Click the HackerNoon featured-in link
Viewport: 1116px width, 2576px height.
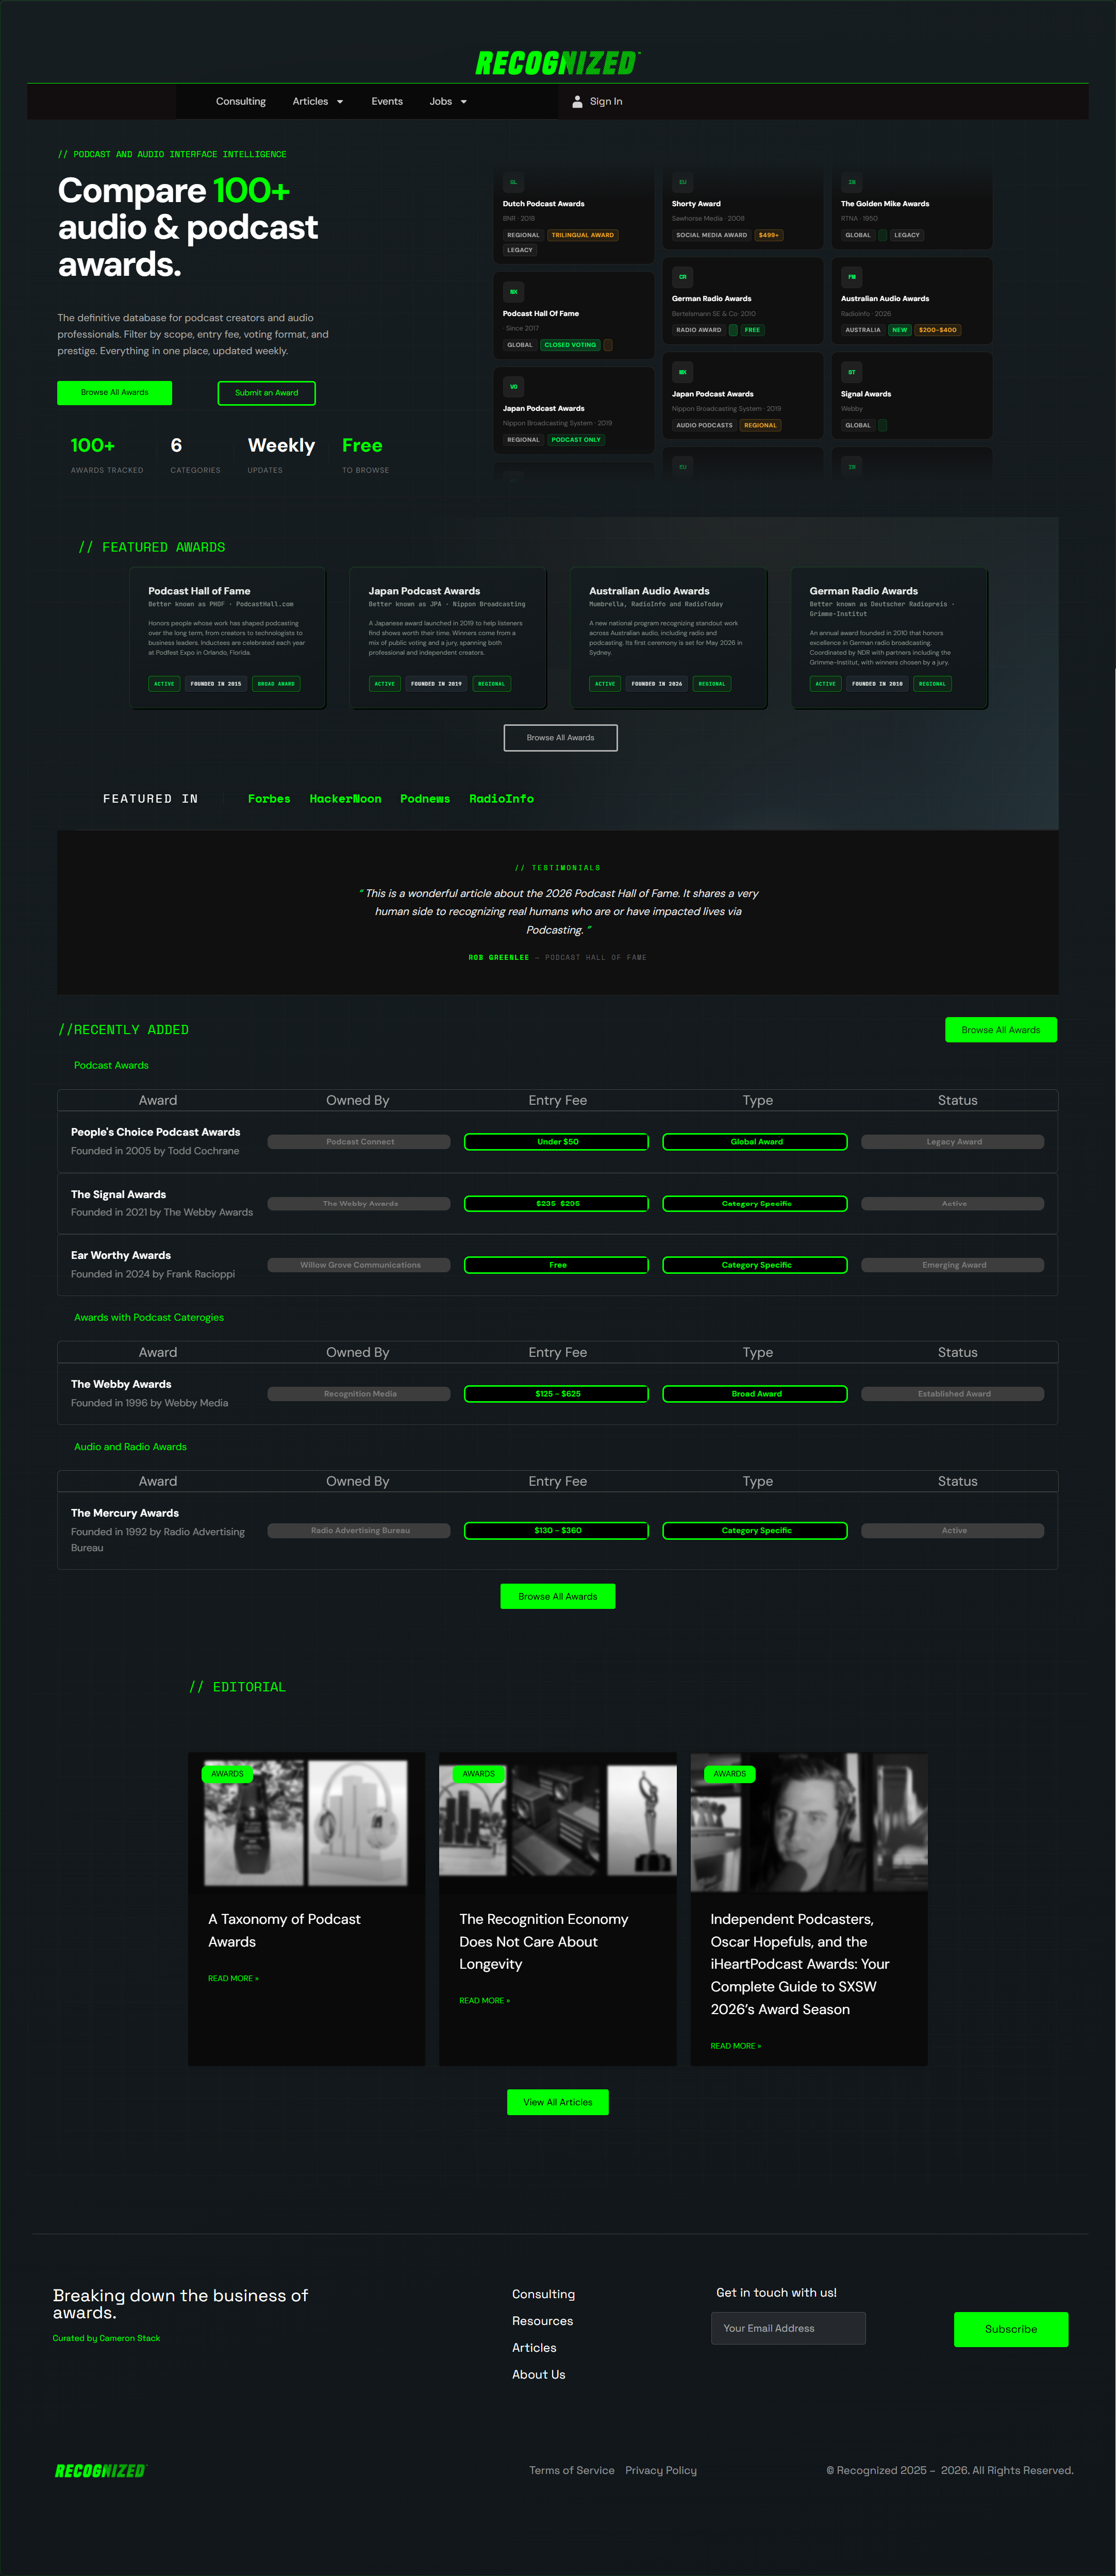pos(345,799)
